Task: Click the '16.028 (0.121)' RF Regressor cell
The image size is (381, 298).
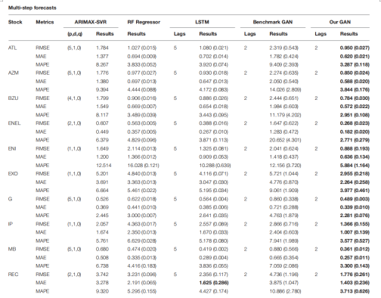Action: pos(143,166)
